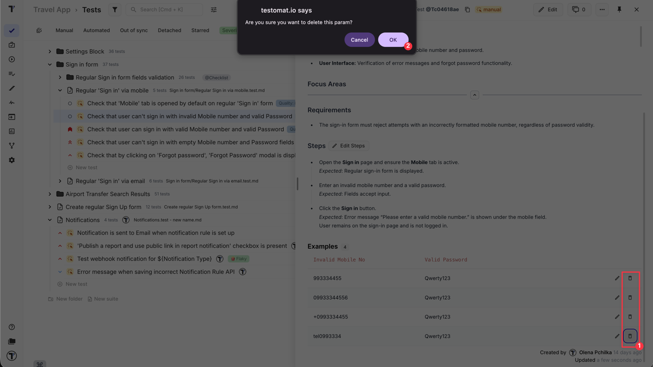Collapse the Sign in form folder
This screenshot has height=367, width=653.
[x=50, y=65]
